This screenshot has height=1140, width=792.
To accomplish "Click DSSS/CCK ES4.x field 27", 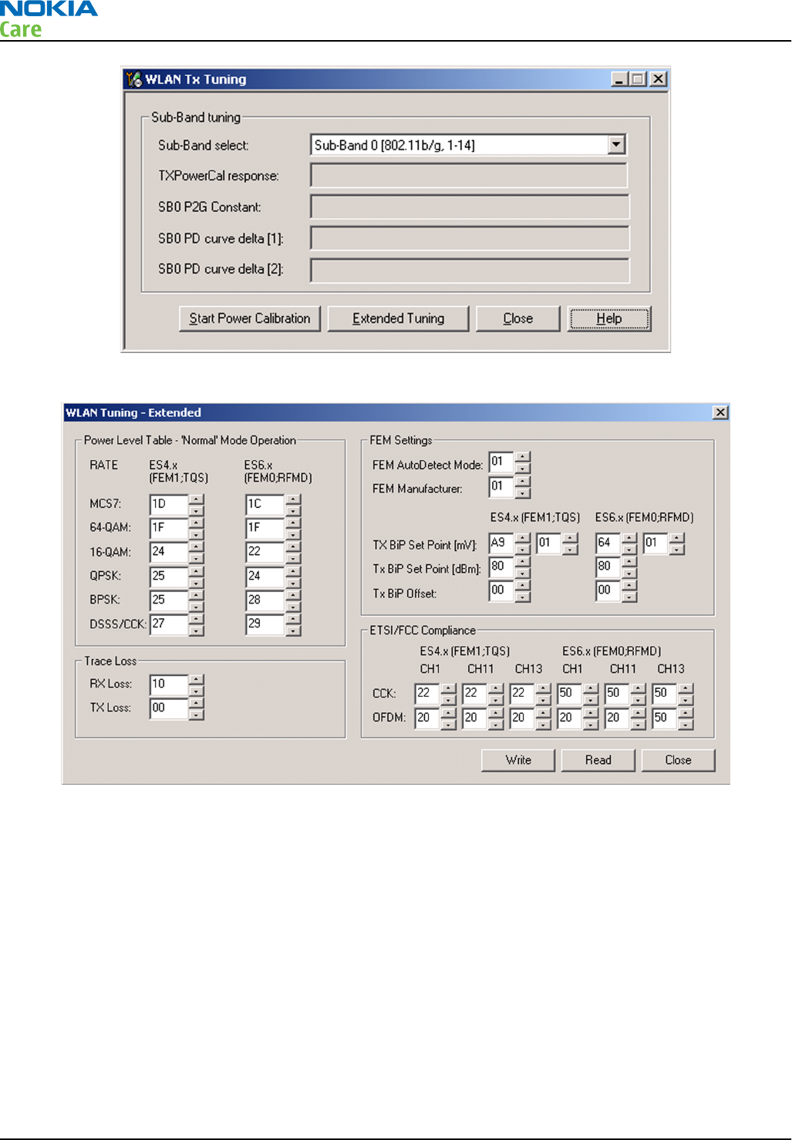I will click(169, 624).
